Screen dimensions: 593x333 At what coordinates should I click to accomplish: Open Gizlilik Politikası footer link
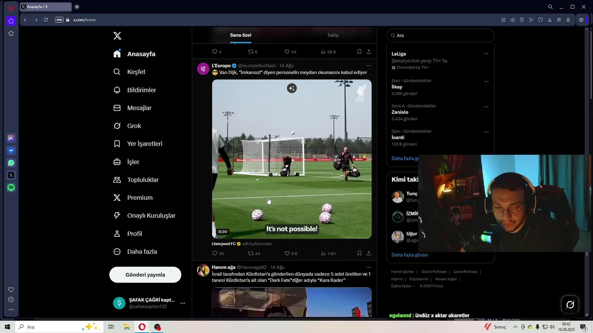pos(434,272)
